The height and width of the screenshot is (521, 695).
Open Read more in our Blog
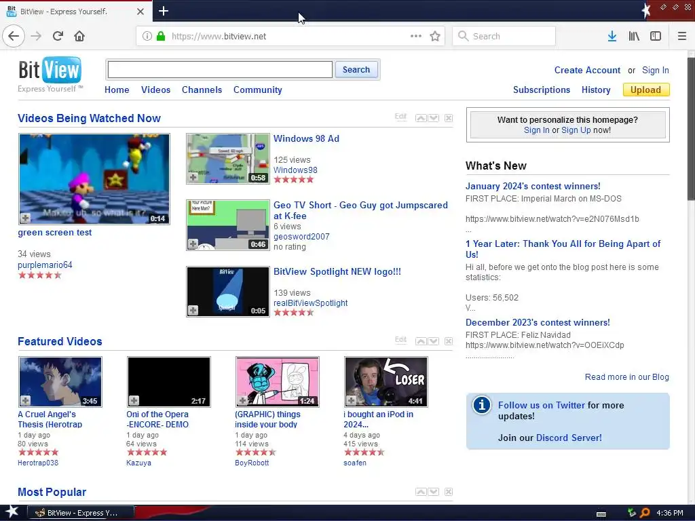(x=626, y=377)
